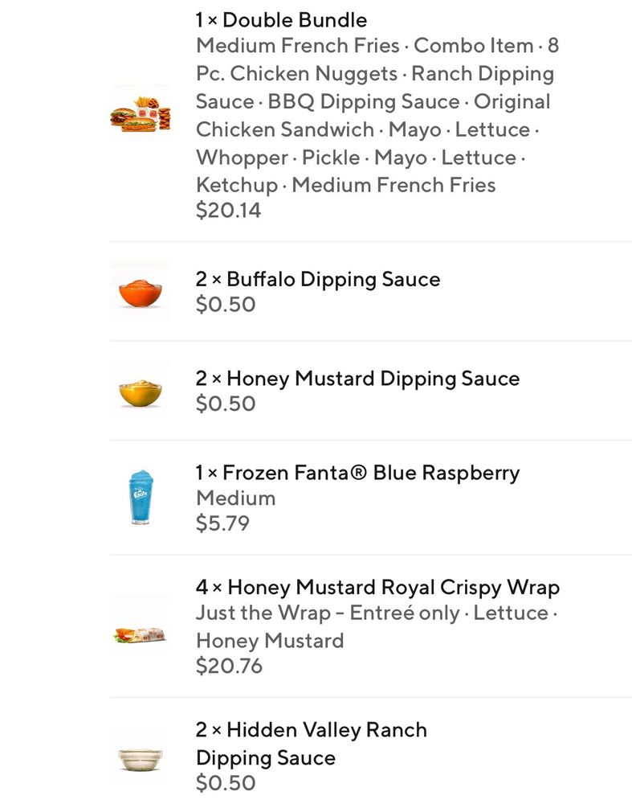Tap the orange Buffalo sauce bowl image

click(141, 293)
